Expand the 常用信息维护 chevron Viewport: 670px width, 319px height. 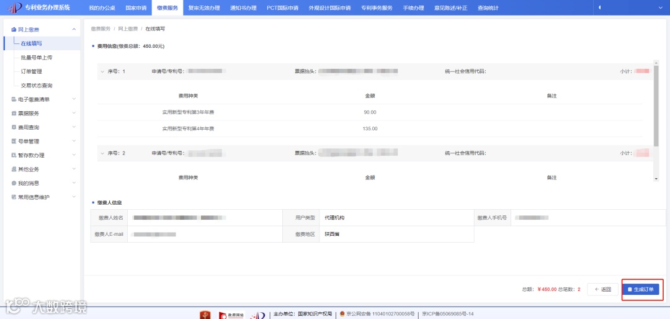click(74, 197)
